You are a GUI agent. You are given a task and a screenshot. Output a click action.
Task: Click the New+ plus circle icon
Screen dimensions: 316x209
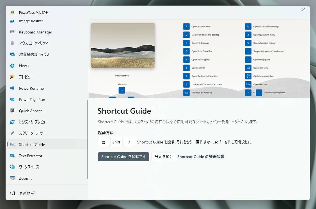pyautogui.click(x=12, y=66)
